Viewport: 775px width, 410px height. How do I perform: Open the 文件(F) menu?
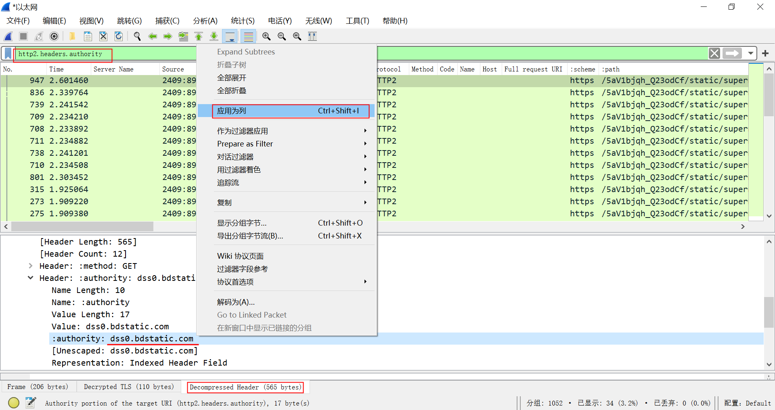point(18,21)
